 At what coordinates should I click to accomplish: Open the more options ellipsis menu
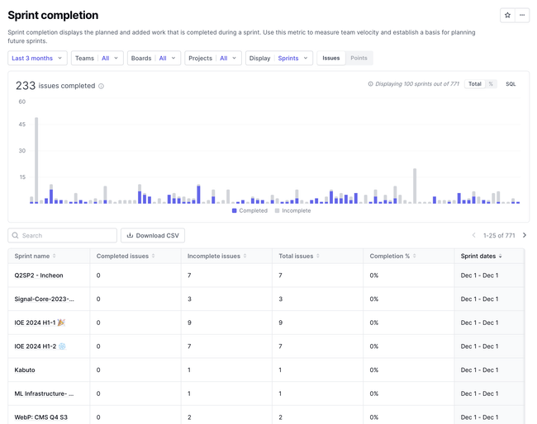click(522, 15)
